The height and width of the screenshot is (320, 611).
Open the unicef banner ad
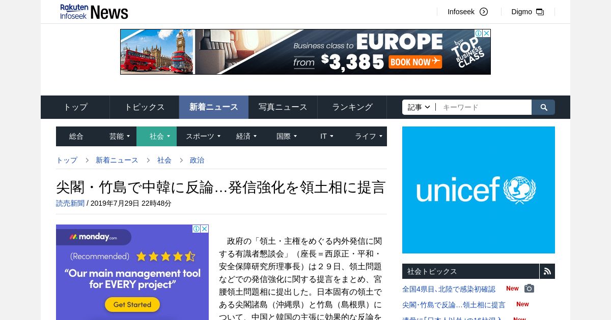click(479, 190)
